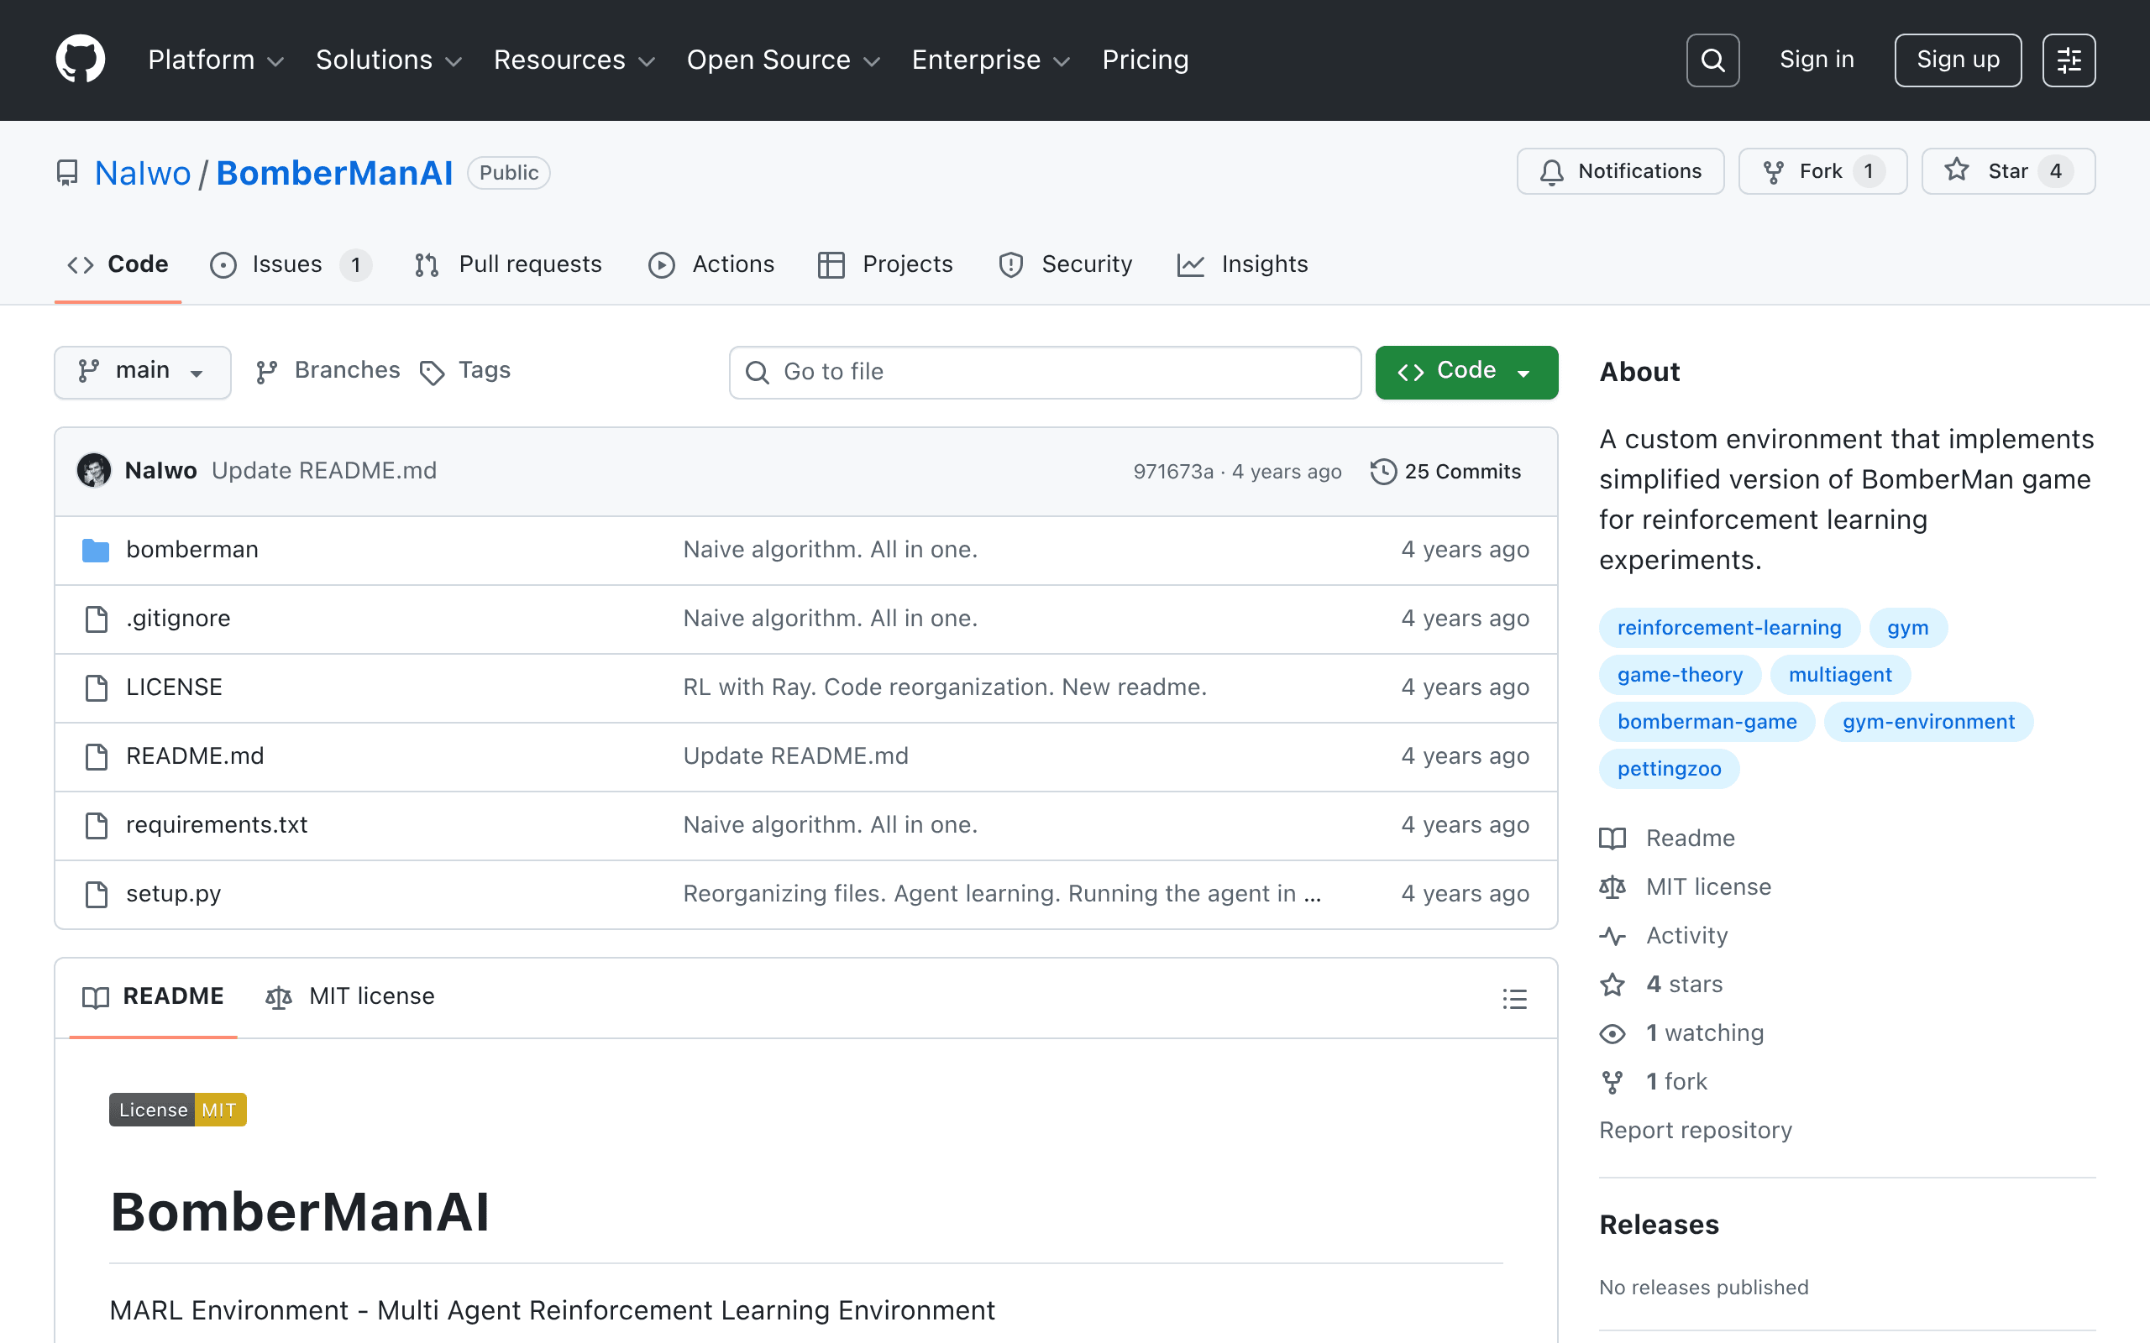Viewport: 2150px width, 1343px height.
Task: Click the tag icon beside Tags
Action: (432, 372)
